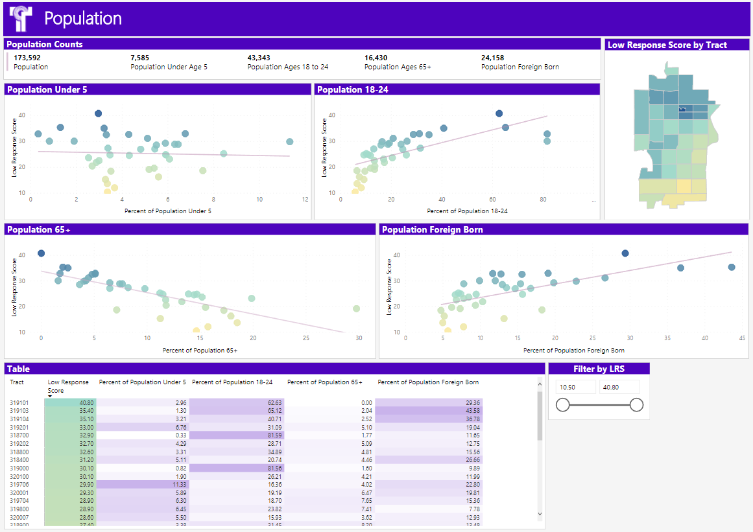Select the darkest blue tract on the map
The image size is (753, 532).
[682, 110]
